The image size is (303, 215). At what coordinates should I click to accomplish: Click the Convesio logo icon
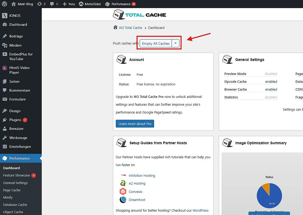123,192
